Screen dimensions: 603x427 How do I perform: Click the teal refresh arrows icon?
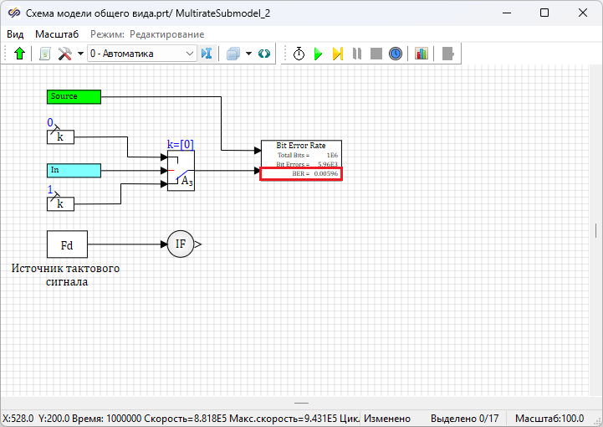click(264, 54)
